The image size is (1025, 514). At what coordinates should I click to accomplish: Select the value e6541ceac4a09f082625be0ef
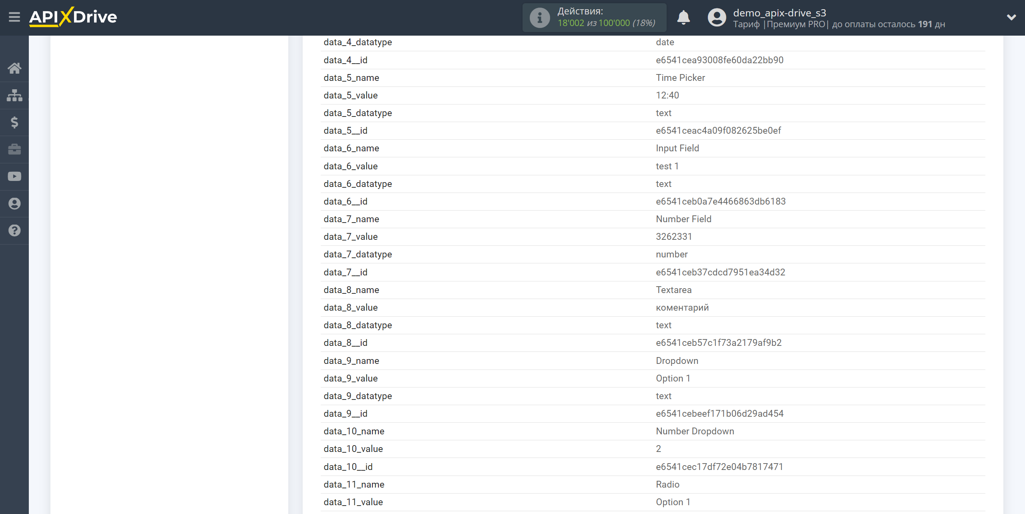tap(718, 131)
